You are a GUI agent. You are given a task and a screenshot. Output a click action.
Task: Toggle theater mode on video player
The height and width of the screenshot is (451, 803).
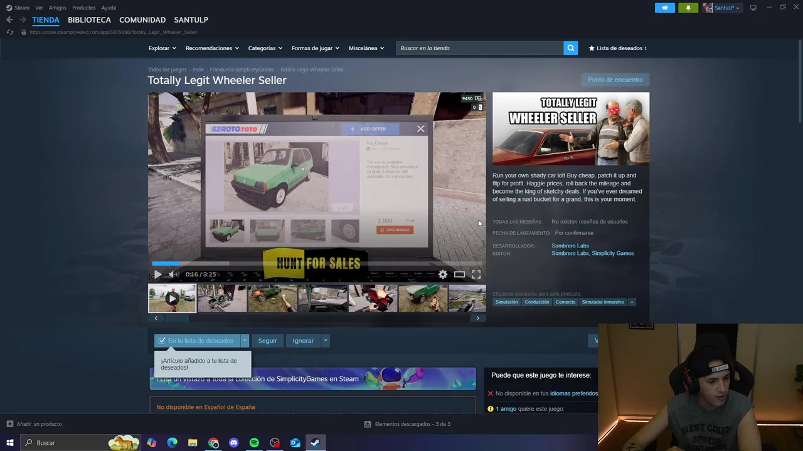pos(460,274)
